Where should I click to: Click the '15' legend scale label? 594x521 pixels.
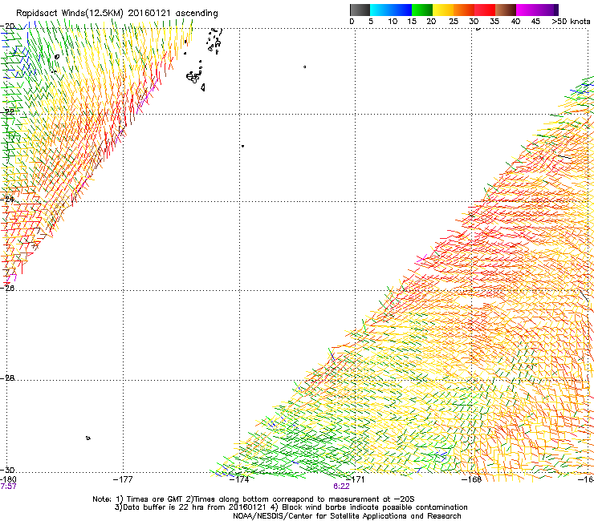coord(412,21)
